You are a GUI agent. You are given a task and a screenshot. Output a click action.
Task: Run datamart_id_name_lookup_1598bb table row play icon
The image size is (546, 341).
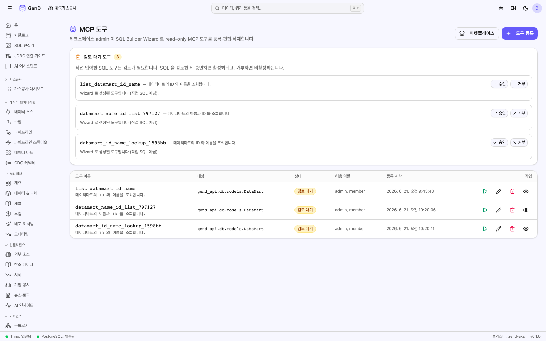click(485, 229)
